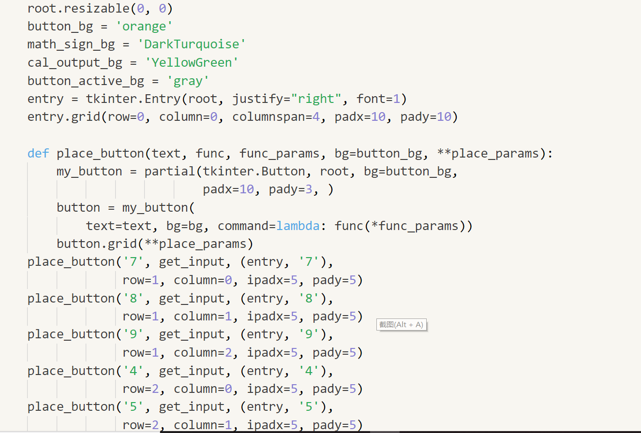Click the row=2, column=0 arguments line
This screenshot has height=433, width=641.
pos(242,389)
